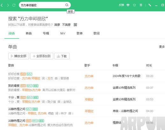
Task: Click the SQ badge on 我的最爱
Action: pos(23,86)
